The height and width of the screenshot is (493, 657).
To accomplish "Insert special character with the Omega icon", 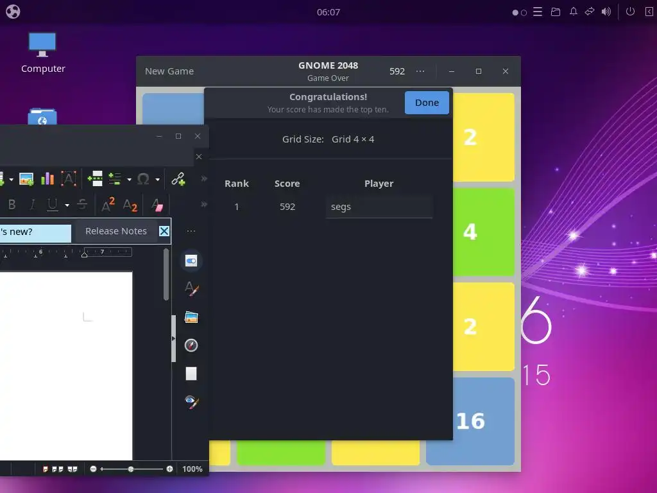I will tap(143, 180).
